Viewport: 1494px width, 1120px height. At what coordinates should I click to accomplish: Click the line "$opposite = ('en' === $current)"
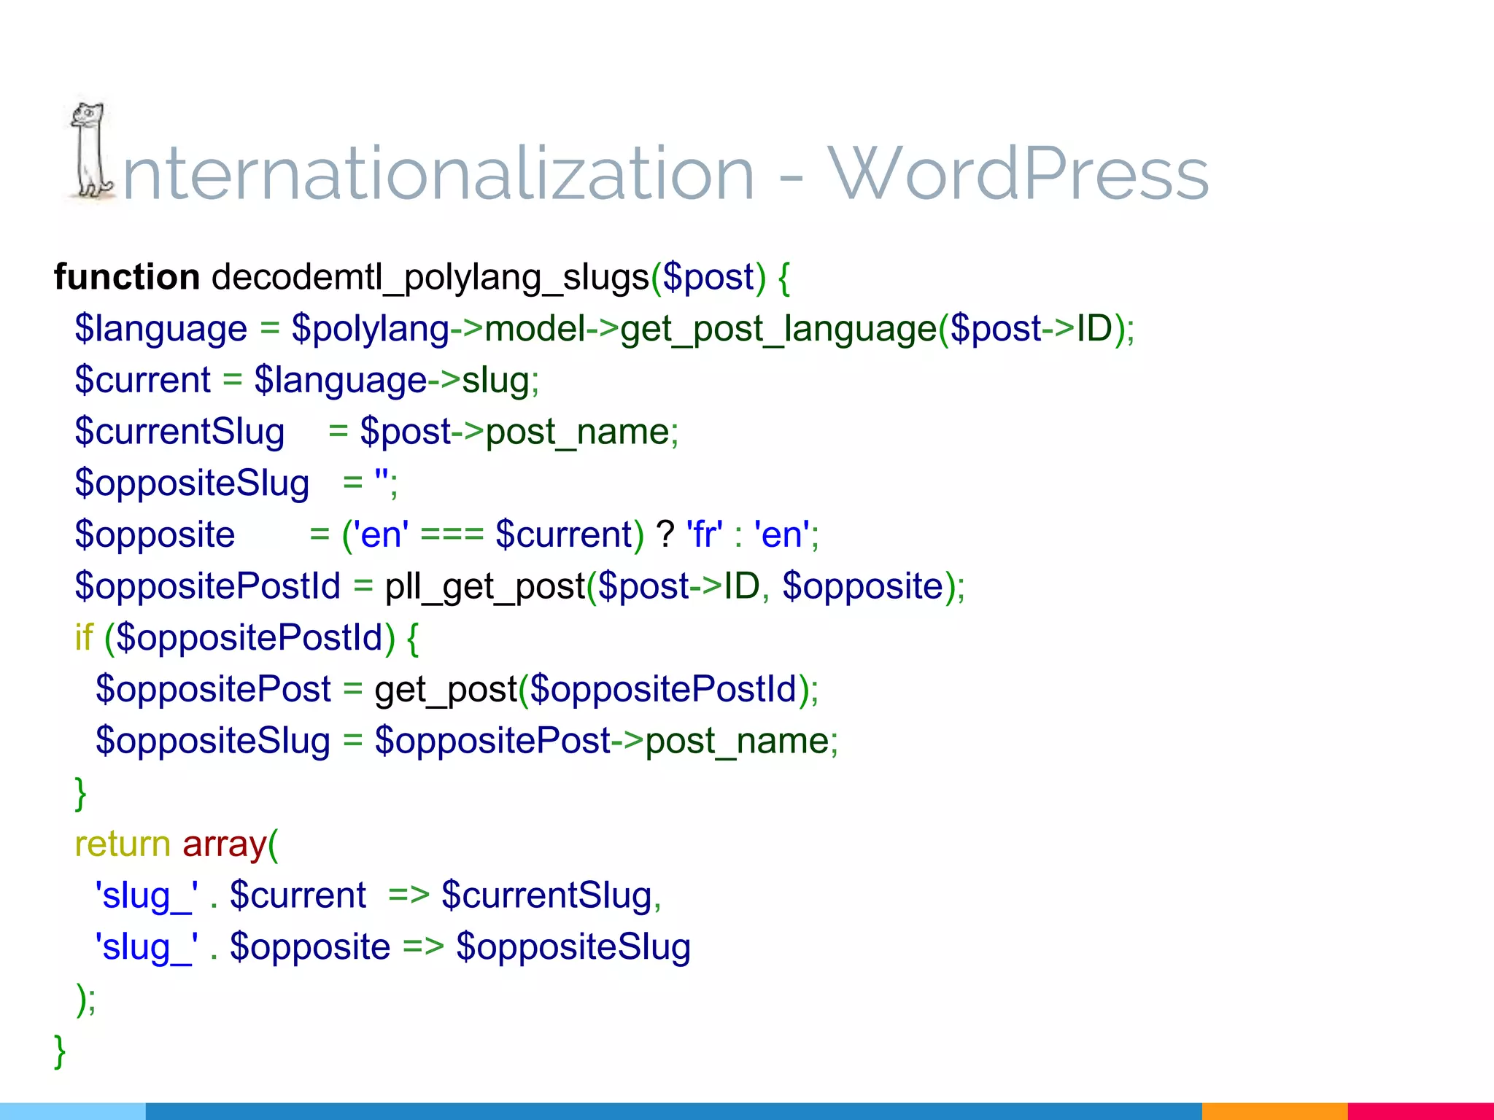pyautogui.click(x=447, y=535)
